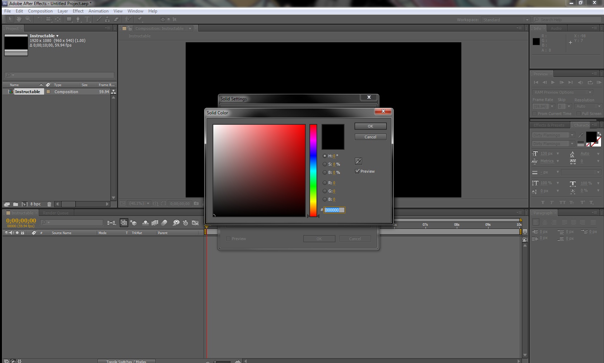Uncheck Preview in Solid Color dialog

coord(357,171)
